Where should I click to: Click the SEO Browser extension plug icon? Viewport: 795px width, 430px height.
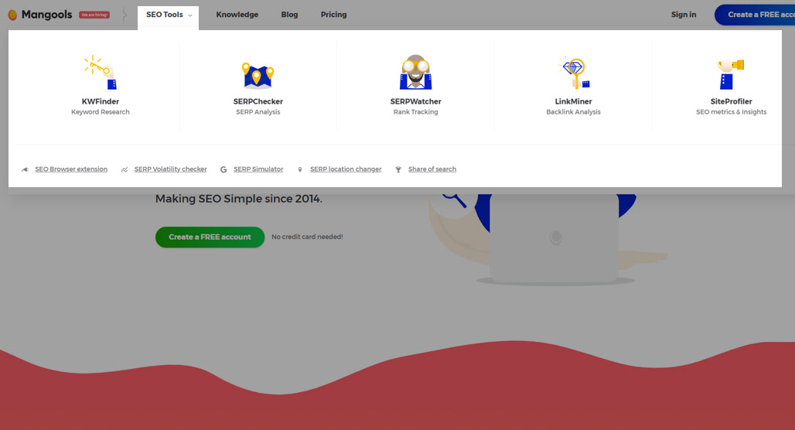(x=25, y=169)
